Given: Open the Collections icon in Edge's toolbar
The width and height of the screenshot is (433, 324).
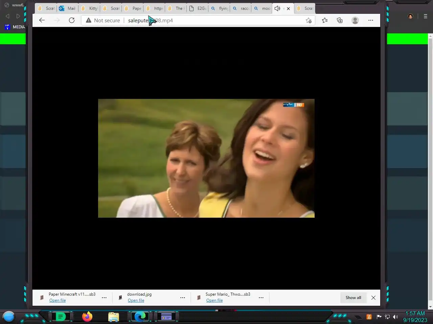Looking at the screenshot, I should coord(340,20).
